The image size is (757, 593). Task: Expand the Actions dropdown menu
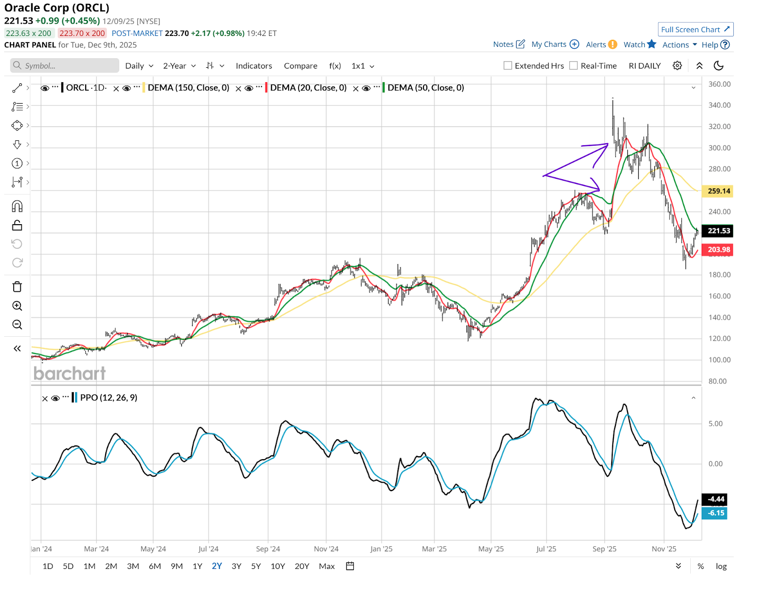pos(679,44)
